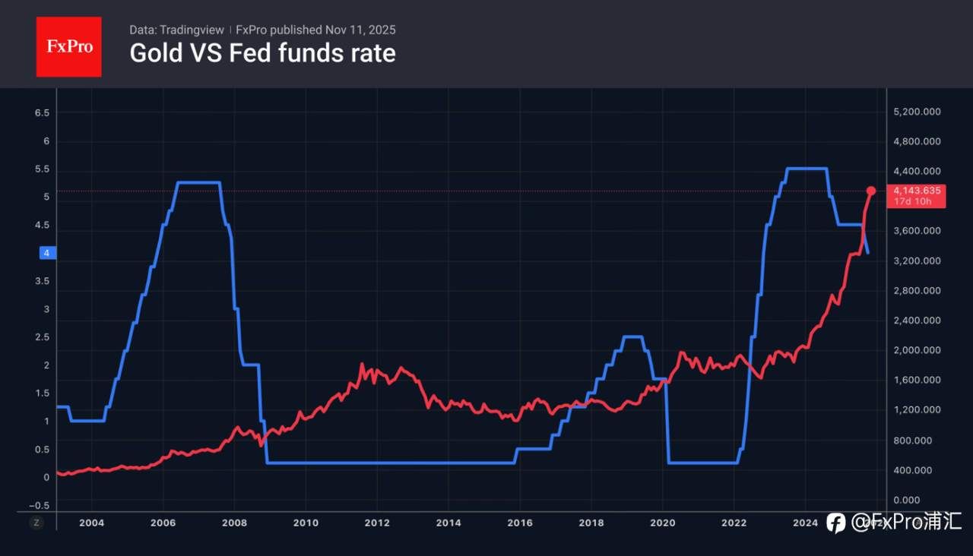Image resolution: width=973 pixels, height=556 pixels.
Task: Click the 2004 label on the time axis
Action: 91,523
